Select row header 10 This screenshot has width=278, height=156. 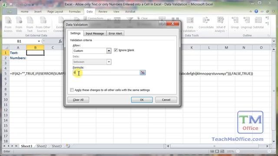tap(6, 100)
